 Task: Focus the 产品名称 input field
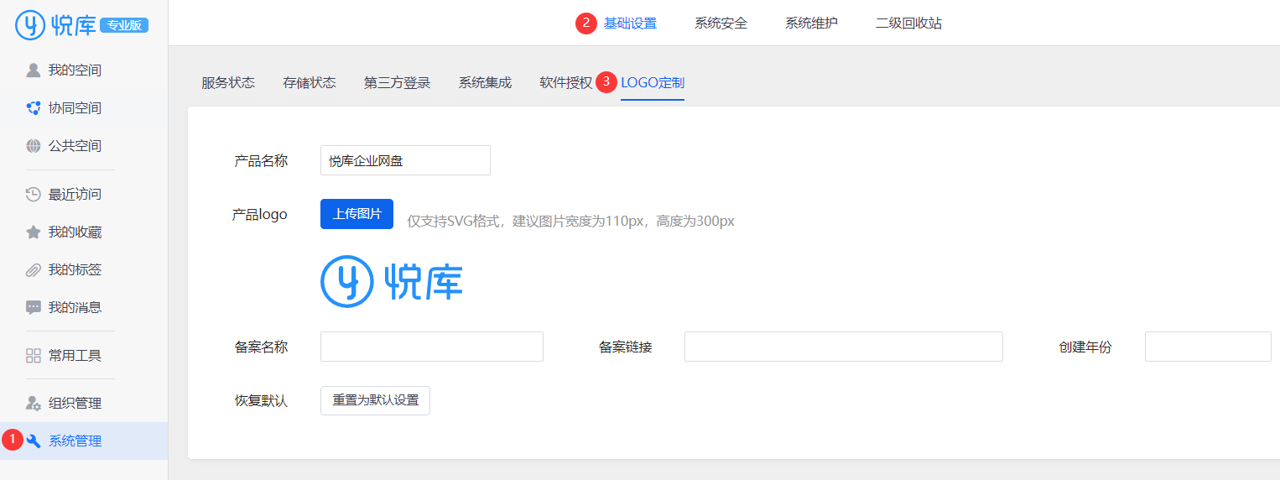pyautogui.click(x=405, y=160)
